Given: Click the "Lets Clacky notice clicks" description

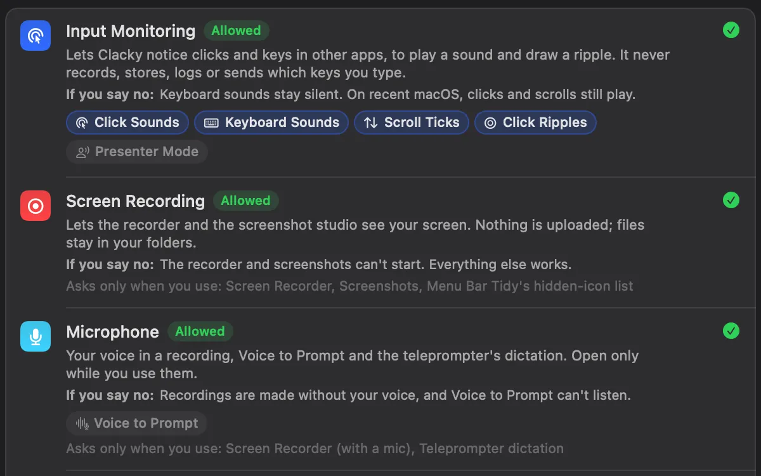Looking at the screenshot, I should pos(368,64).
